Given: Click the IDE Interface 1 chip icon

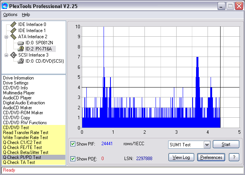Looking at the screenshot, I should (13, 31).
